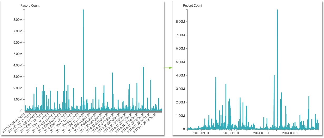Select the 2014-03-01 axis label
The width and height of the screenshot is (324, 138).
coord(289,133)
